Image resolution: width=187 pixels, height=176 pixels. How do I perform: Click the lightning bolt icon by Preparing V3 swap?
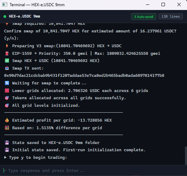(7, 46)
